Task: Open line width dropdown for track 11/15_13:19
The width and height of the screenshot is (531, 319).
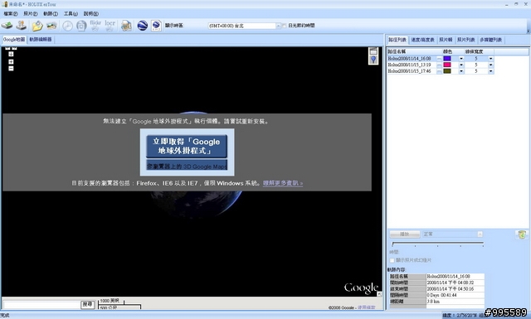Action: 490,65
